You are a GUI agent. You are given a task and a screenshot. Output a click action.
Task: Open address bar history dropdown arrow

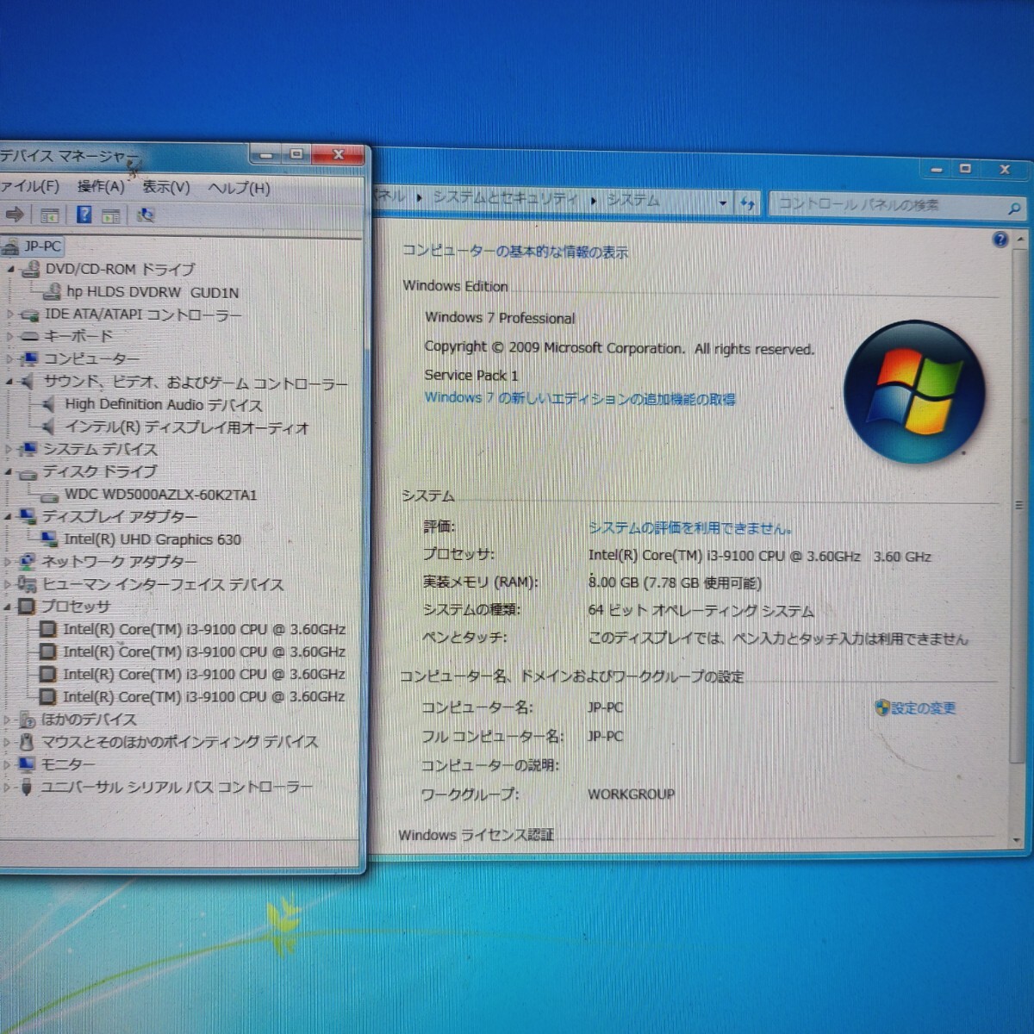coord(723,203)
